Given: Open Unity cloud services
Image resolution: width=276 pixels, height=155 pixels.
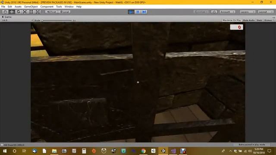Looking at the screenshot, I should click(214, 12).
